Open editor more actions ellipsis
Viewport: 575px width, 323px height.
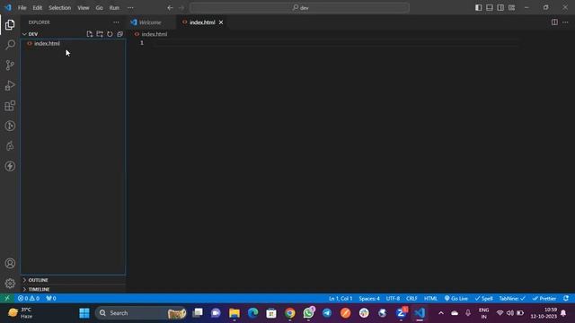pos(565,22)
